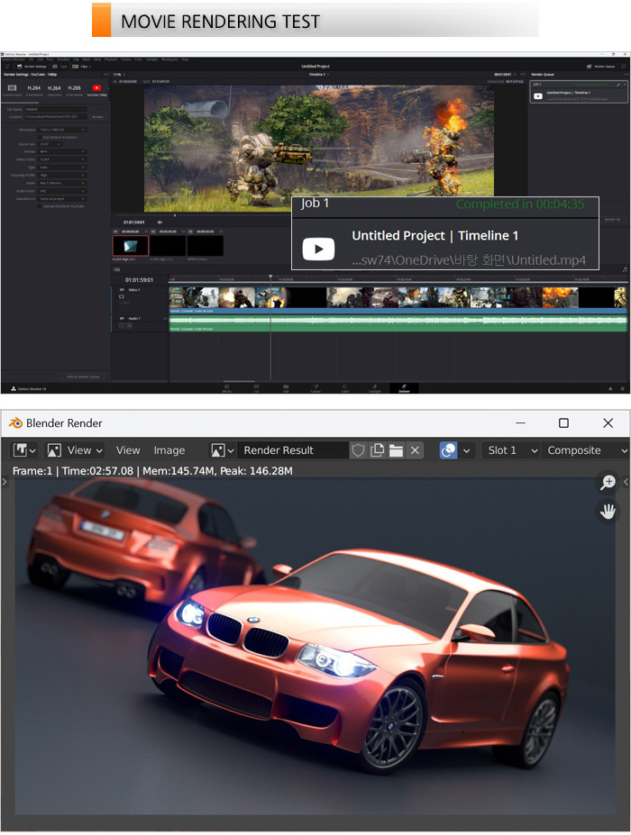Click the YouTube icon on Job 1
Screen dimensions: 631x835
point(538,95)
